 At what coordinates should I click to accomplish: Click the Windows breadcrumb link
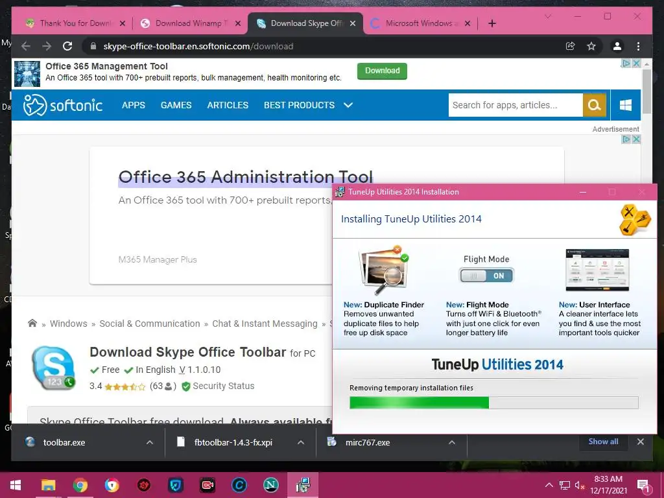[x=69, y=324]
